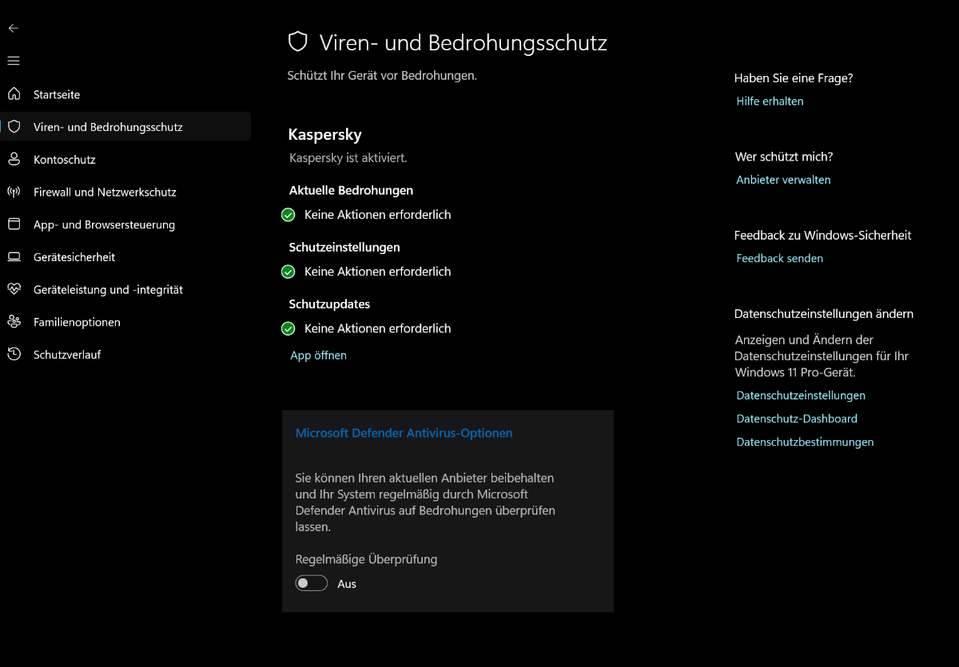Click the Datenschutzbestimmungen link

(805, 442)
